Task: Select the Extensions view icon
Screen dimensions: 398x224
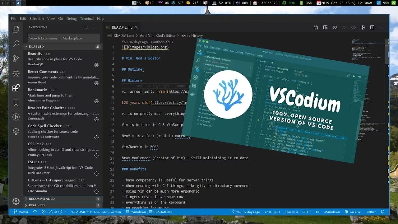Action: [x=16, y=88]
